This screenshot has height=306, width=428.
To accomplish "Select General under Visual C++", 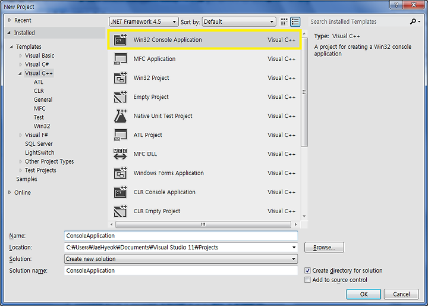I will tap(43, 100).
